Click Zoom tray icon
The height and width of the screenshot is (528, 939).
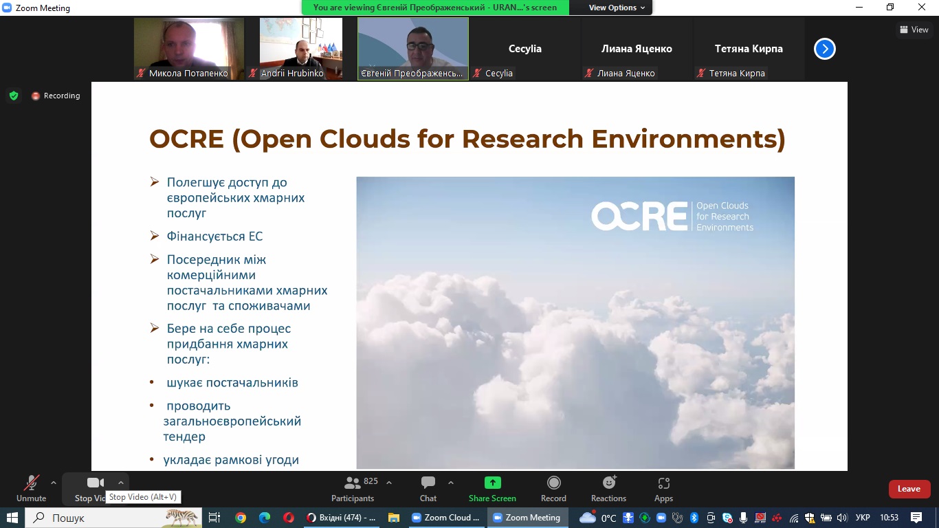(x=661, y=518)
